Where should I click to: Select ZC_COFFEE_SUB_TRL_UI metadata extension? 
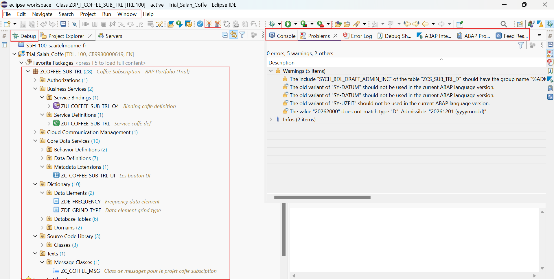coord(88,176)
